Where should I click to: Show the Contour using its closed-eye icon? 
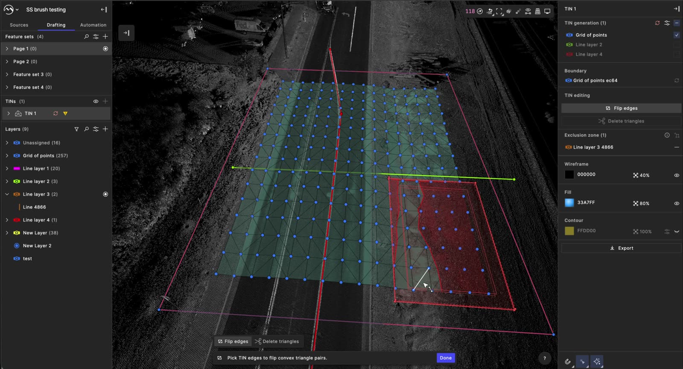pos(677,231)
